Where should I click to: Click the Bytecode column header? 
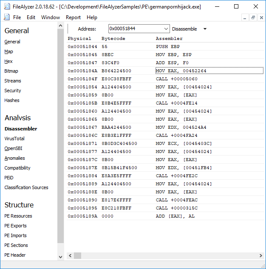[x=113, y=39]
